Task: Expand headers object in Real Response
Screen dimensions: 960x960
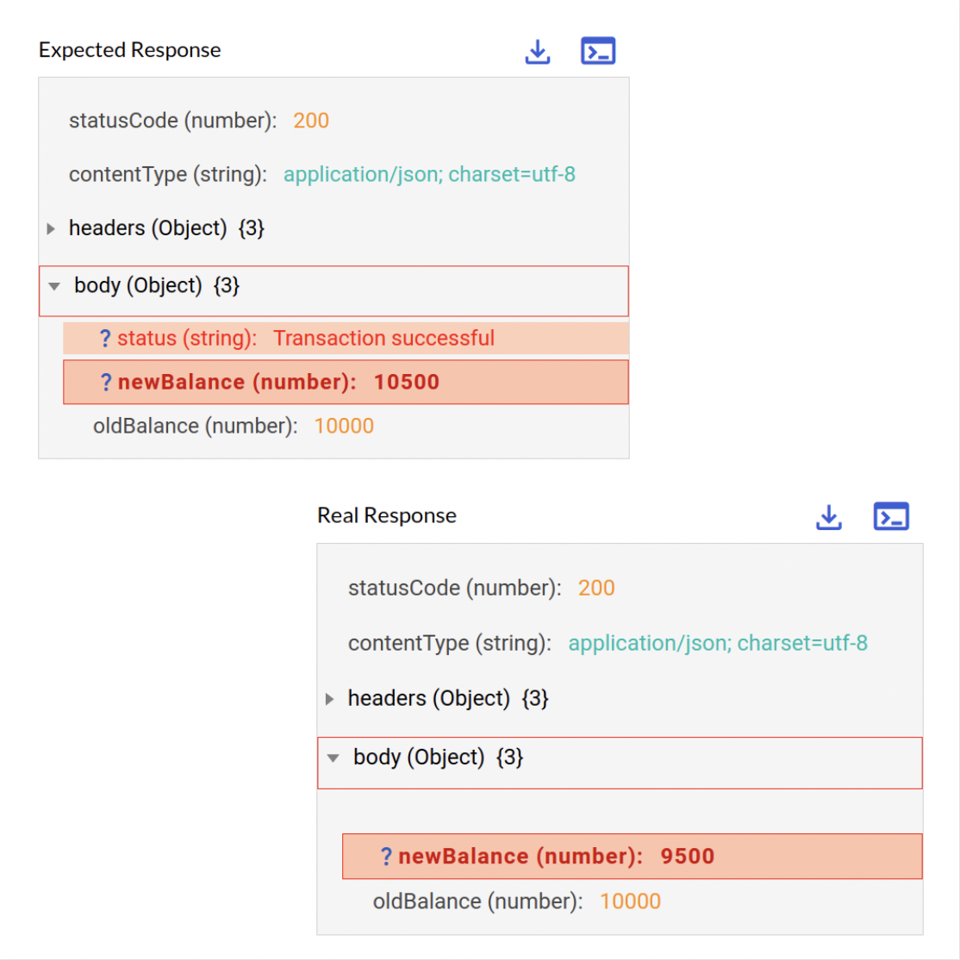Action: pyautogui.click(x=329, y=699)
